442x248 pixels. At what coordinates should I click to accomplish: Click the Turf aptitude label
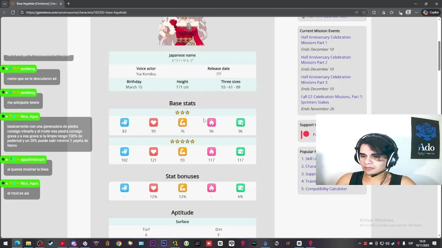click(x=146, y=229)
